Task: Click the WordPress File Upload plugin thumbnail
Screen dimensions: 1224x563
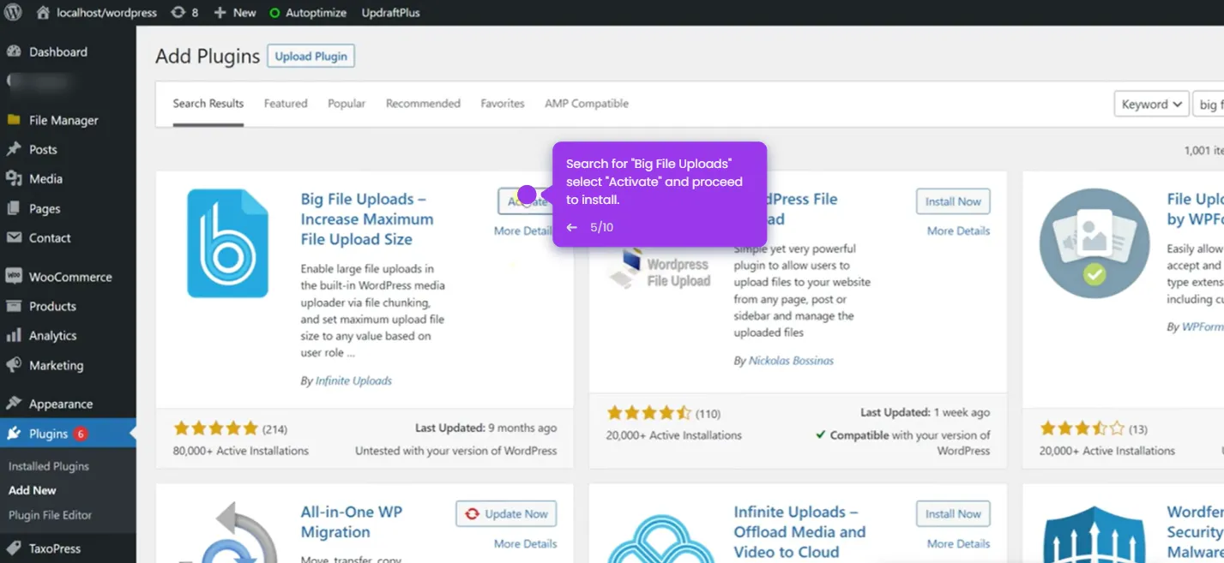Action: [x=659, y=267]
